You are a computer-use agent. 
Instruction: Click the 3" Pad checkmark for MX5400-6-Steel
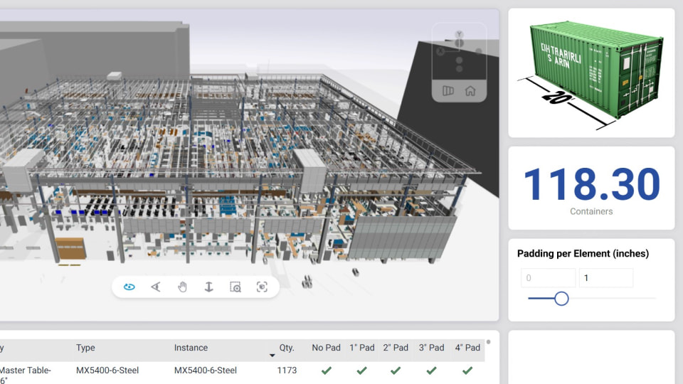click(431, 370)
